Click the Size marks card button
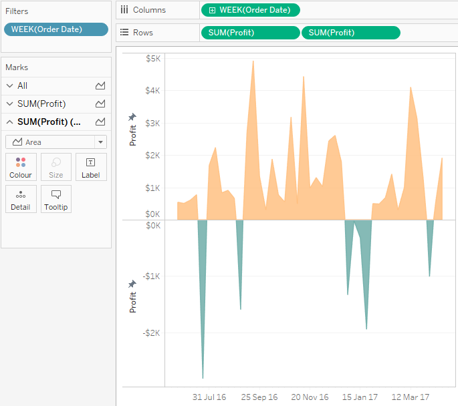458x406 pixels. point(56,167)
